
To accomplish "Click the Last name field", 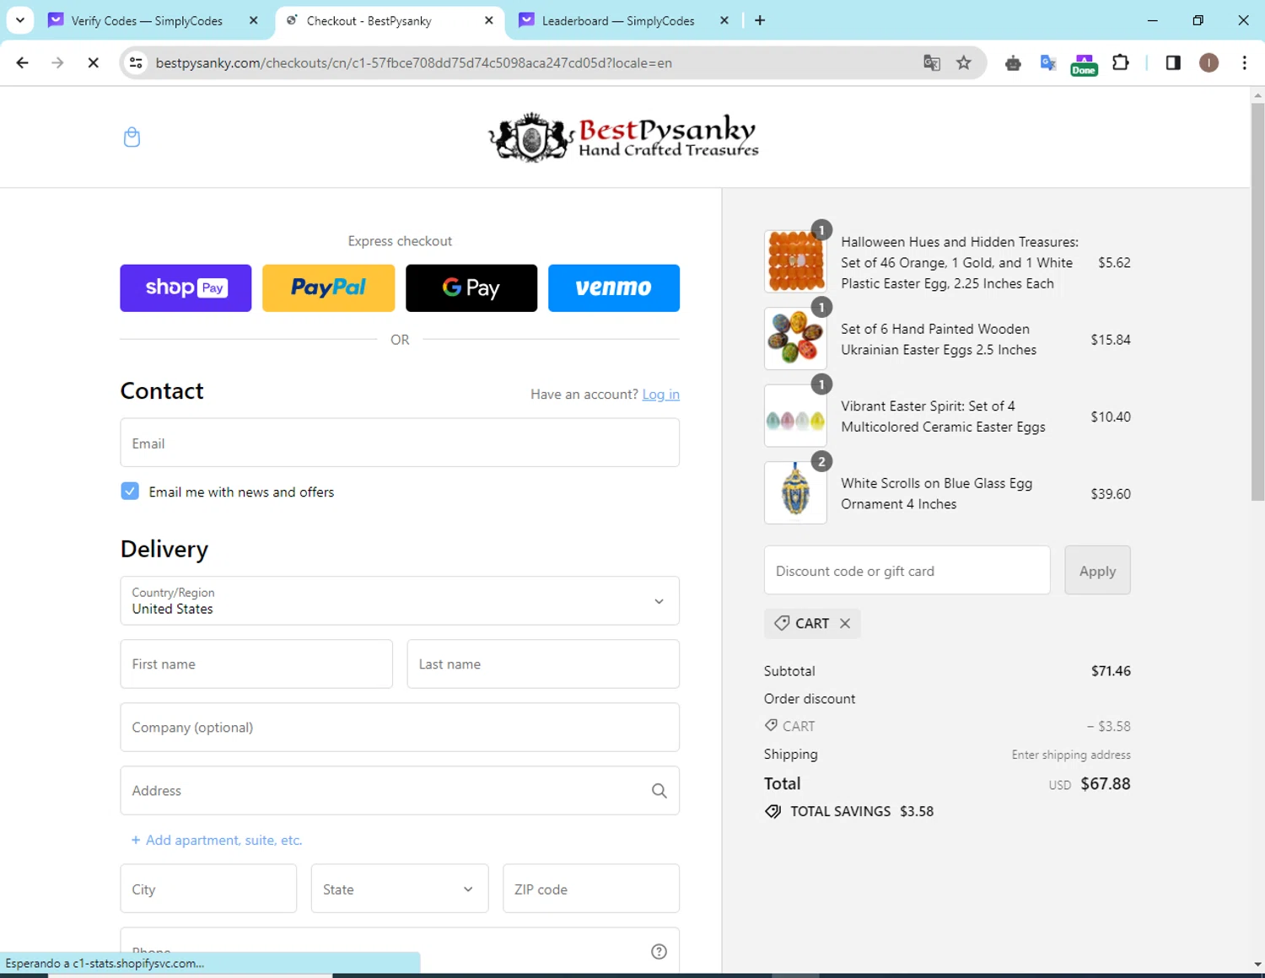I will point(543,664).
